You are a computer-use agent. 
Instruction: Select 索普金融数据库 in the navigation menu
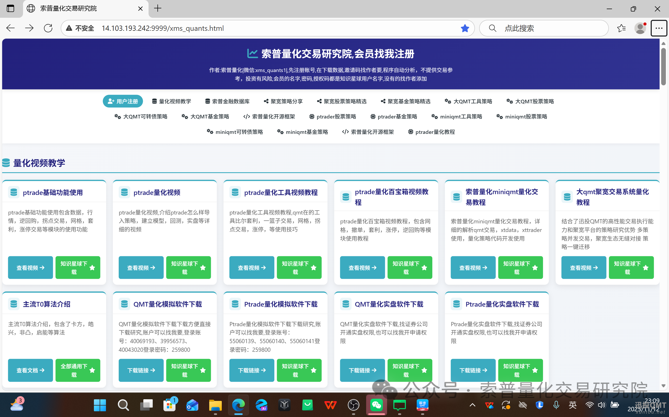[228, 101]
